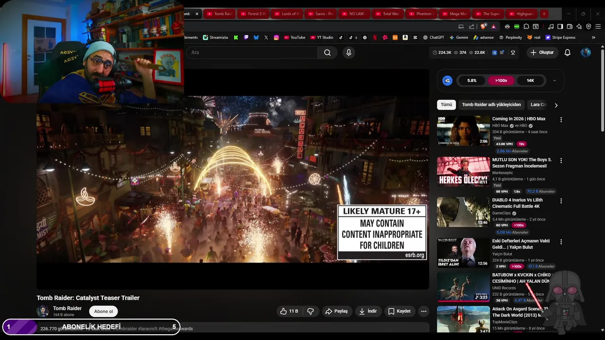Show hidden bookmarks with double chevron
Viewport: 605px width, 340px height.
tap(594, 37)
